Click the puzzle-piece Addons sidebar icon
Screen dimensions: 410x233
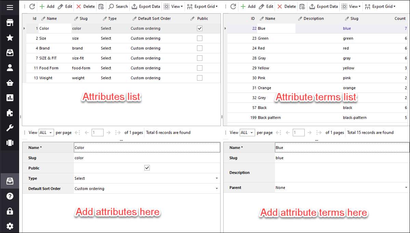point(10,113)
